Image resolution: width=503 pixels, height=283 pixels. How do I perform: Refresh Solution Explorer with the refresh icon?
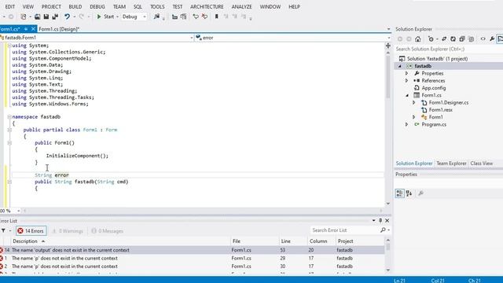coord(453,39)
